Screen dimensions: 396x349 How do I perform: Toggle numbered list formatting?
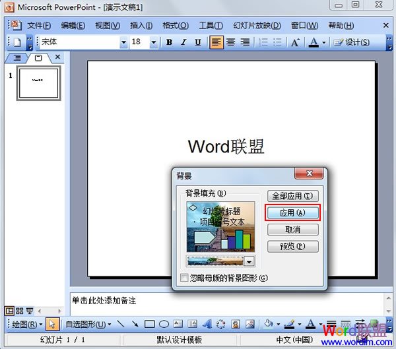263,42
